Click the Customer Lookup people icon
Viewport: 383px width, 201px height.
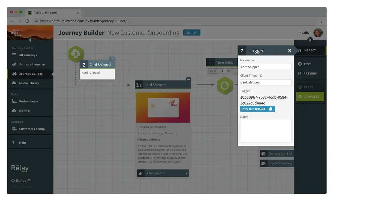coord(14,129)
